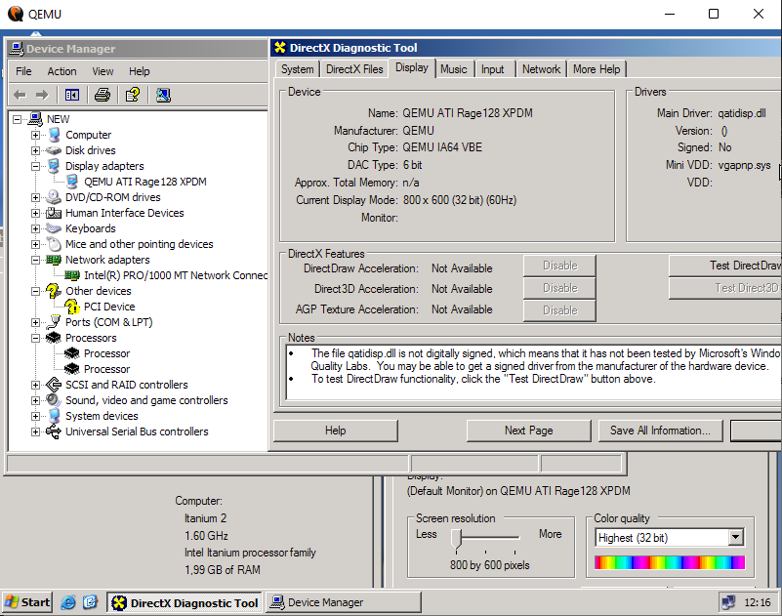Select the second Processor chip icon
The height and width of the screenshot is (616, 782).
tap(72, 369)
